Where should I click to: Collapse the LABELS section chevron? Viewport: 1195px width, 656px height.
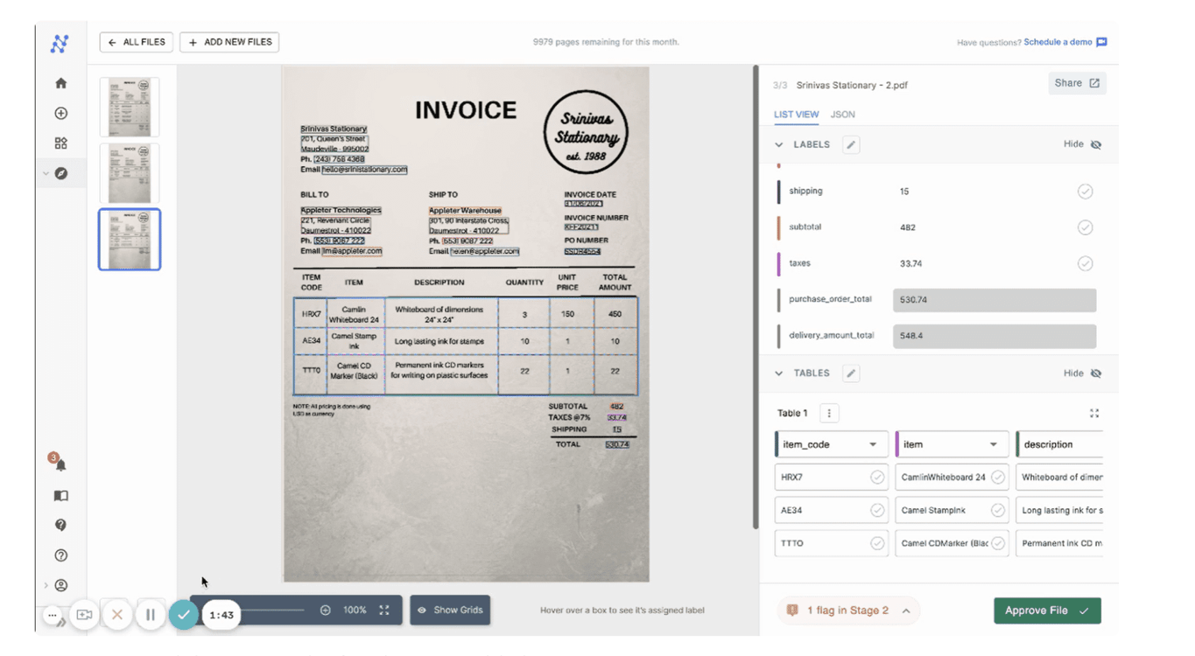click(x=778, y=143)
